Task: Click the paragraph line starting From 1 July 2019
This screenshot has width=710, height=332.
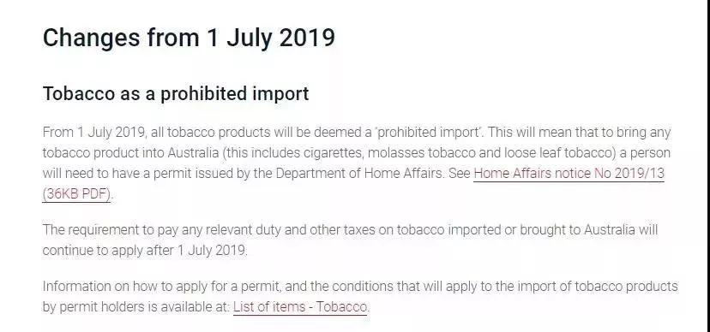Action: (x=357, y=133)
